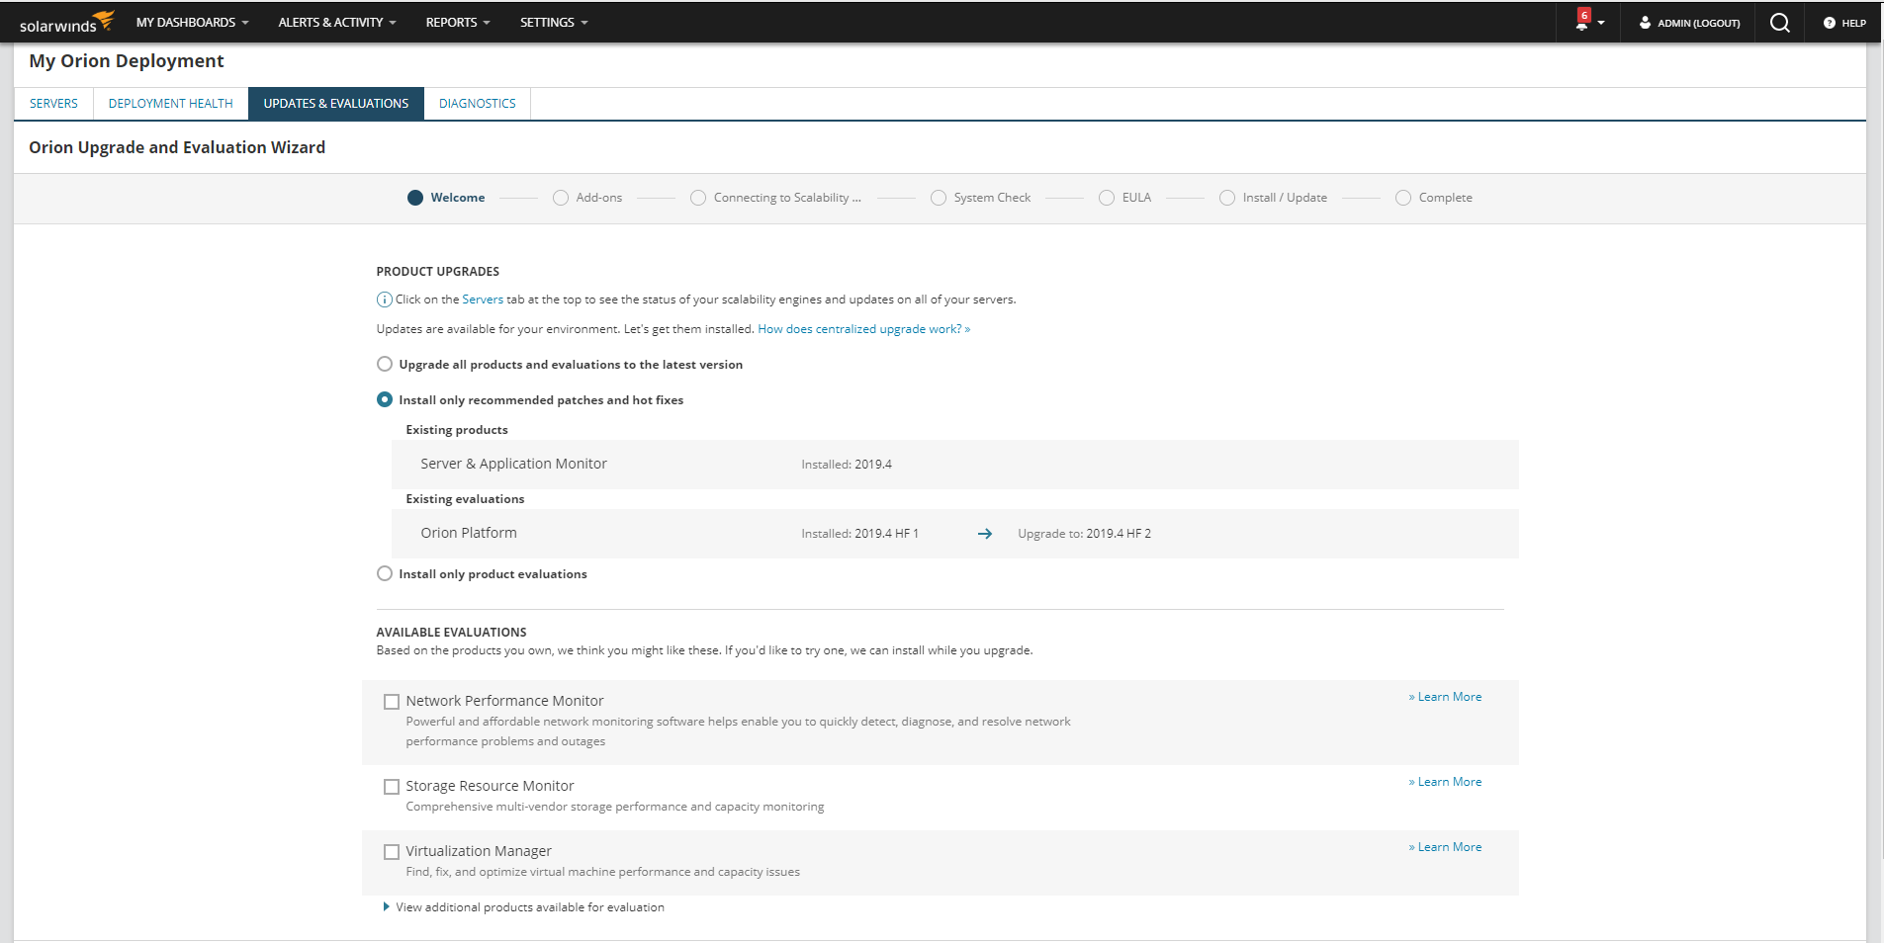The width and height of the screenshot is (1884, 943).
Task: Click the admin user icon
Action: tap(1645, 23)
